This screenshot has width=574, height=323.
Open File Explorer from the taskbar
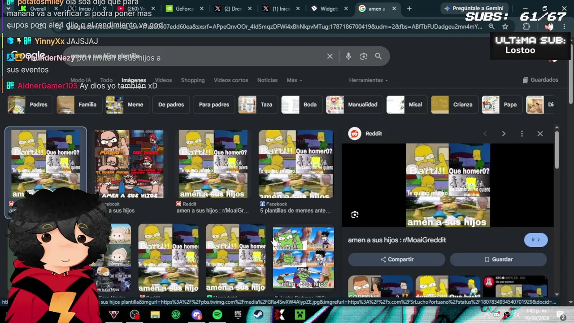point(155,315)
